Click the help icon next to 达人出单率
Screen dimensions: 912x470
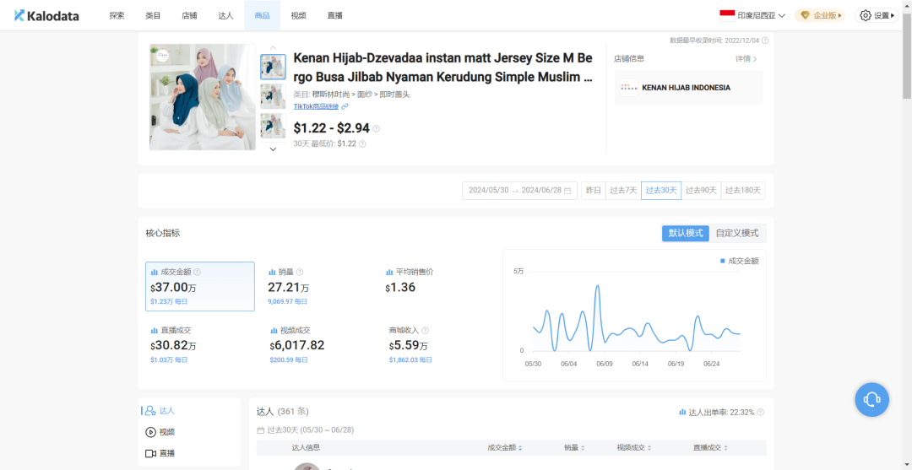(x=761, y=412)
